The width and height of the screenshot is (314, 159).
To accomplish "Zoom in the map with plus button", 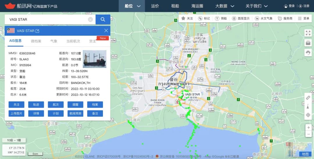I will (x=308, y=128).
